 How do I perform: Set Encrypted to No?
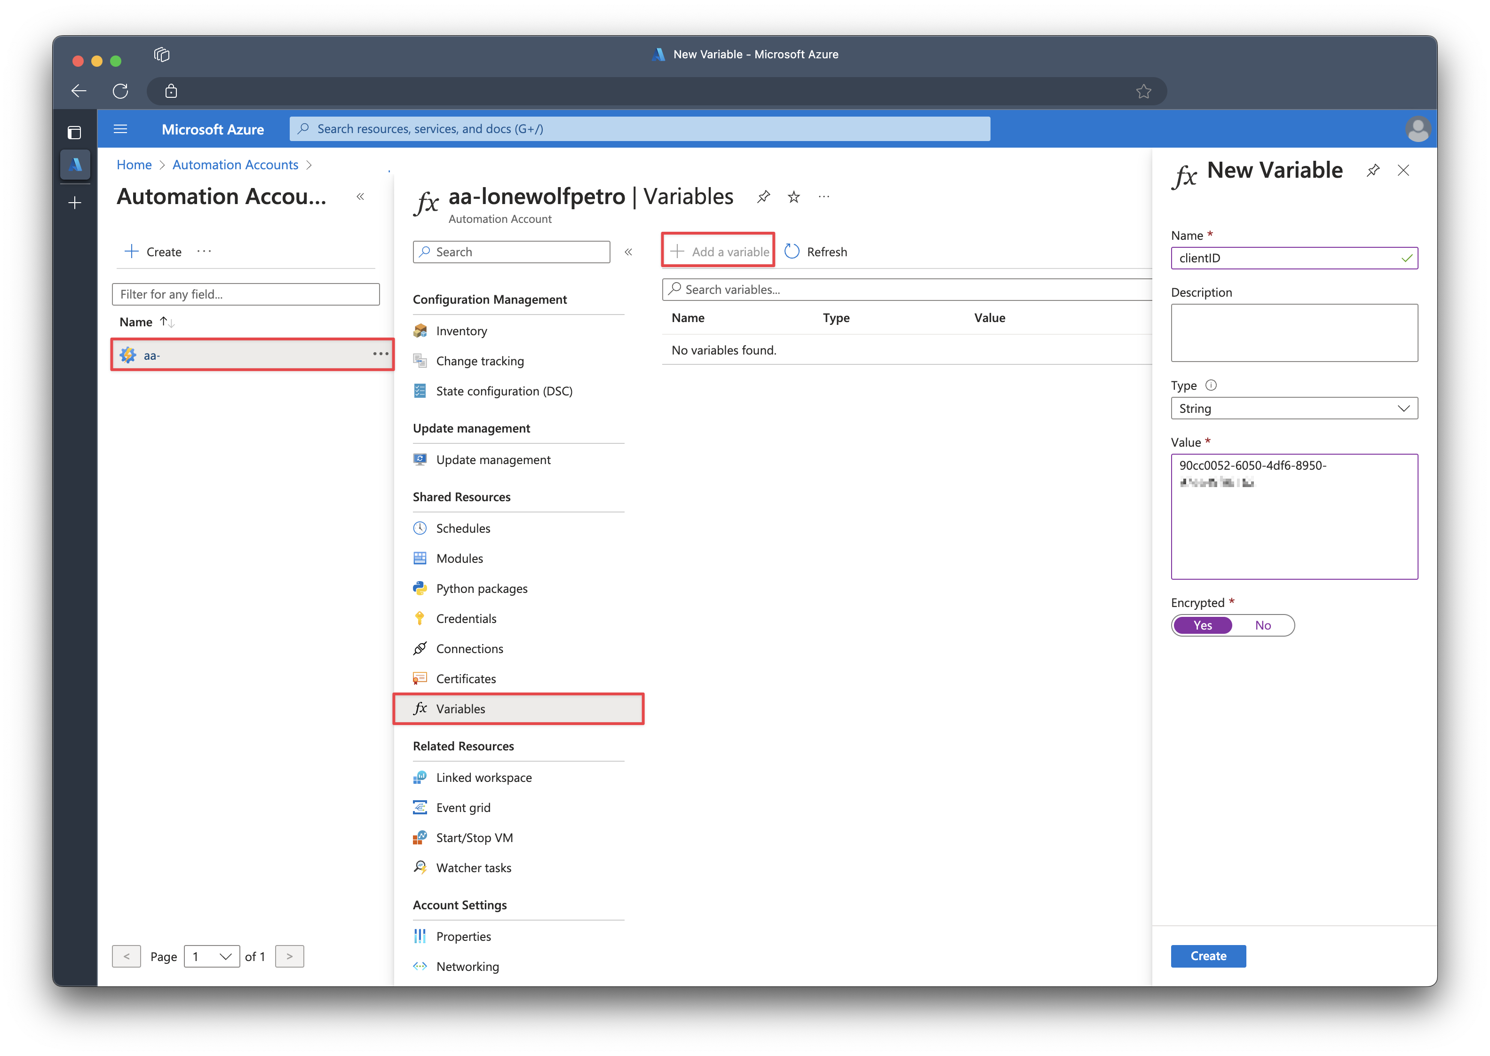(1262, 625)
